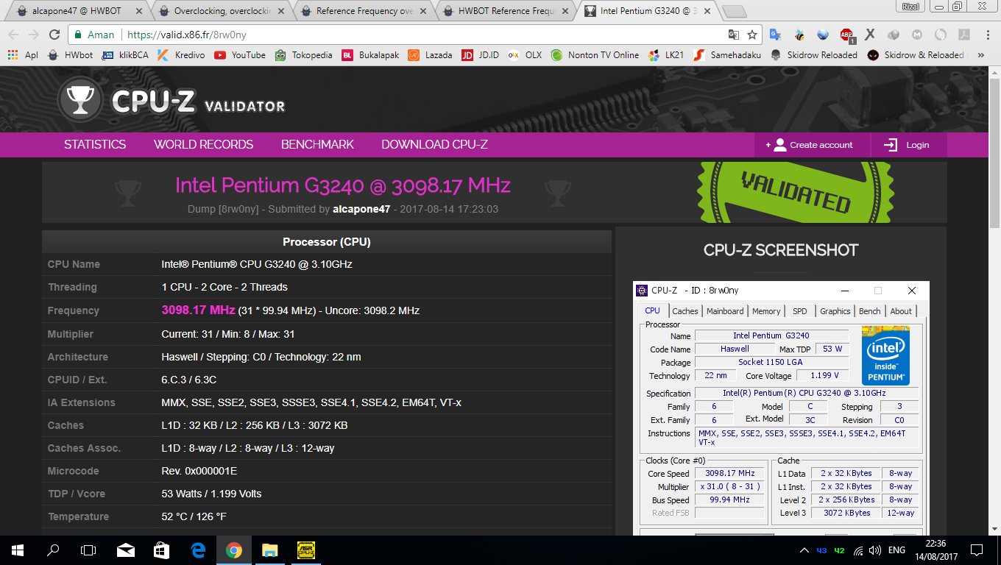Click the bee extension icon
The image size is (1001, 565).
(799, 35)
